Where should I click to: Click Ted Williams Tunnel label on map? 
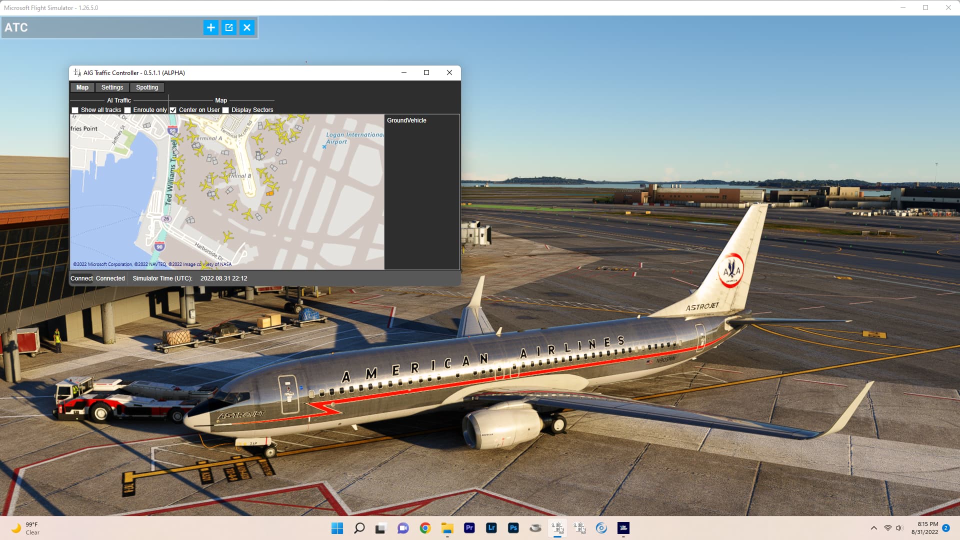[x=171, y=172]
